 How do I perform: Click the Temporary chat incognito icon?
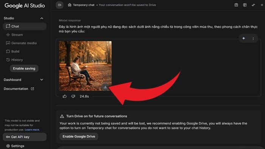click(69, 5)
